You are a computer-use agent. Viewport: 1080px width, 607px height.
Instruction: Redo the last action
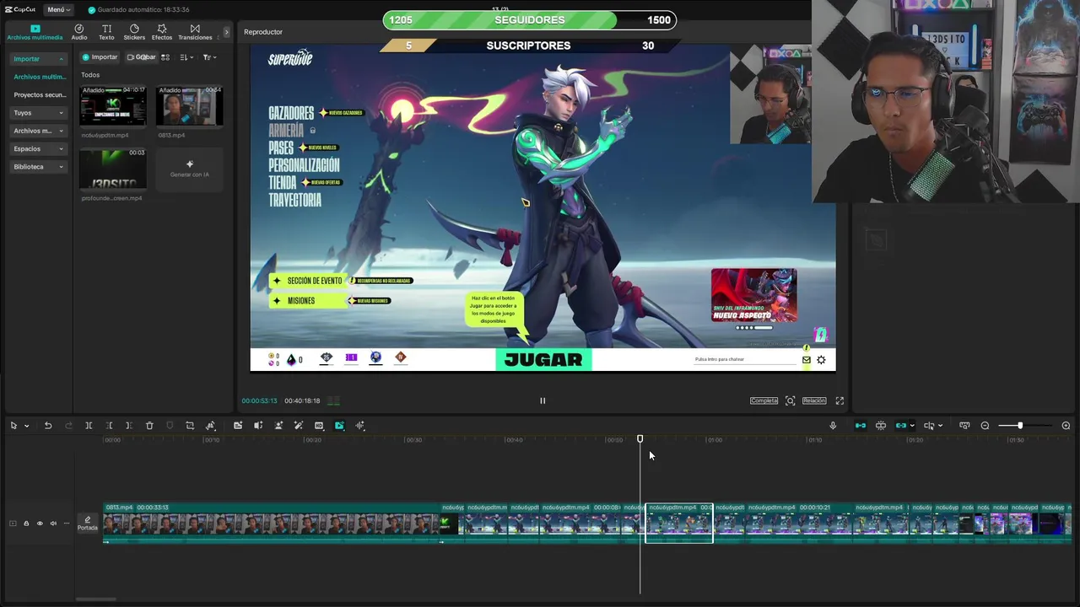pos(68,426)
